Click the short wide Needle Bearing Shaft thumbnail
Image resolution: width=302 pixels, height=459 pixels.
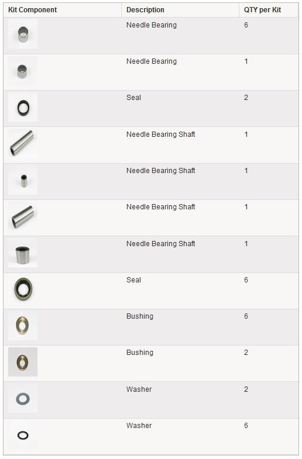click(x=23, y=253)
